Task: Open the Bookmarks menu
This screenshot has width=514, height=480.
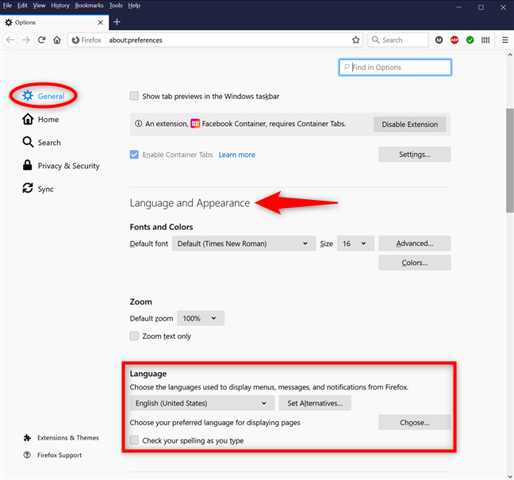Action: pyautogui.click(x=89, y=6)
